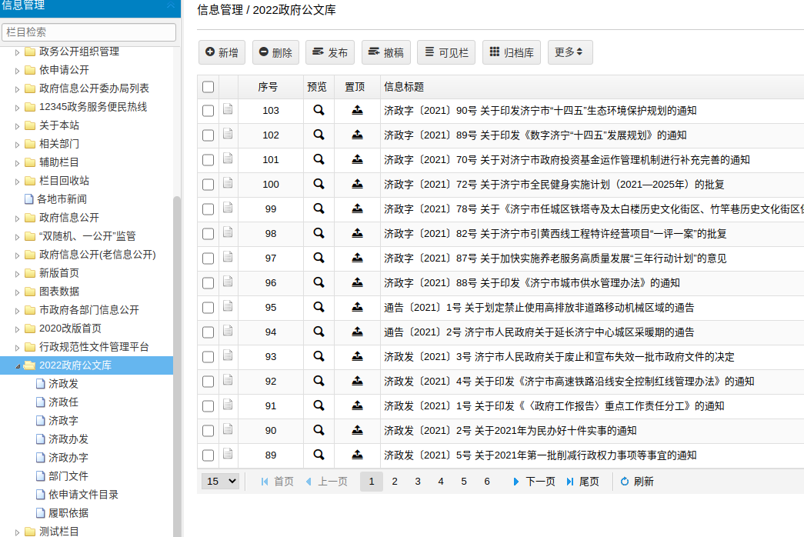Image resolution: width=804 pixels, height=537 pixels.
Task: Click the 撤稿 button
Action: (386, 52)
